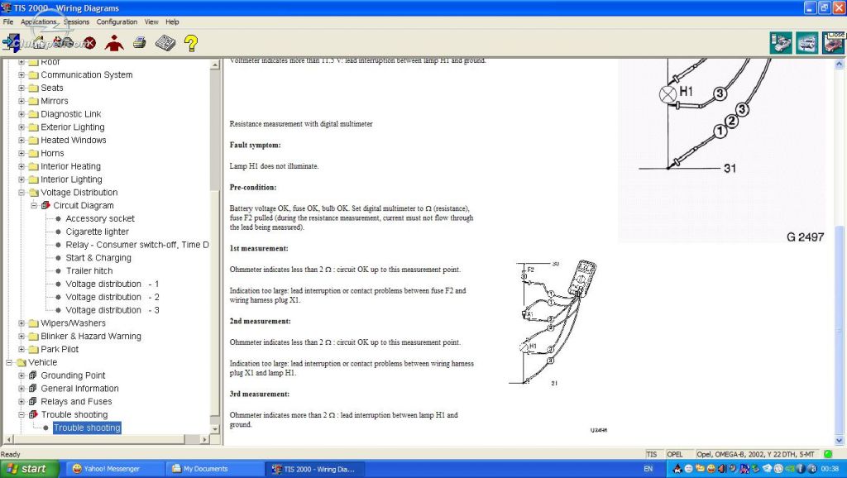The image size is (847, 478).
Task: Click the car-on-lift icon at top right
Action: [807, 43]
